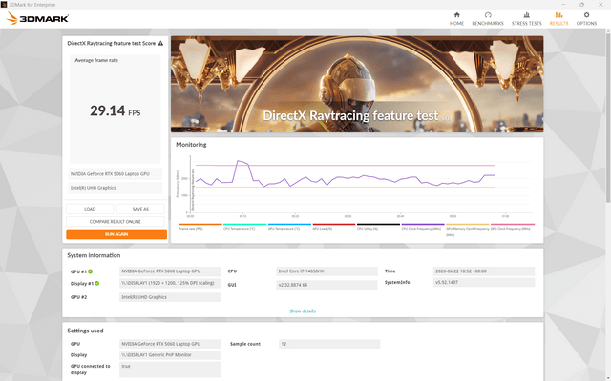Go to the Home section

coord(456,19)
